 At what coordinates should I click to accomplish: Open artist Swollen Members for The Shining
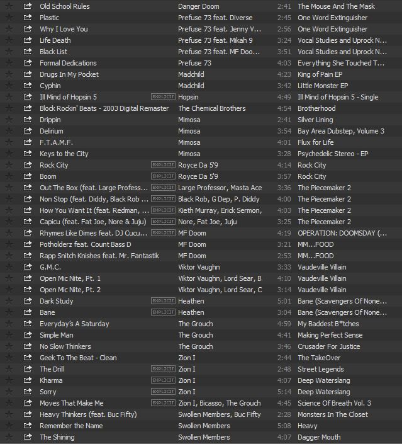tap(204, 437)
